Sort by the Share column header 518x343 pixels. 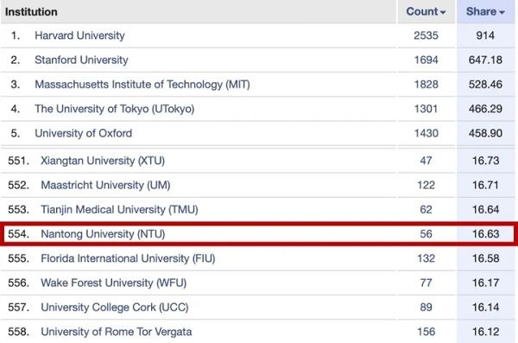point(485,11)
